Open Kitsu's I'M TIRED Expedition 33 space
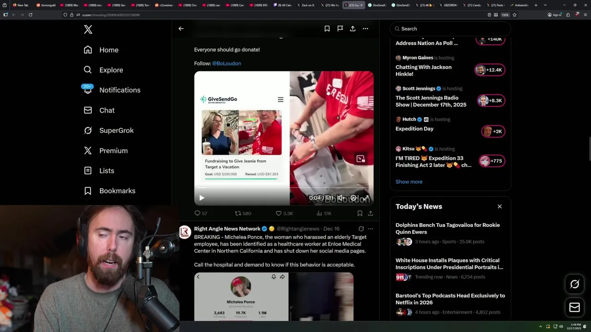This screenshot has height=332, width=591. click(434, 161)
